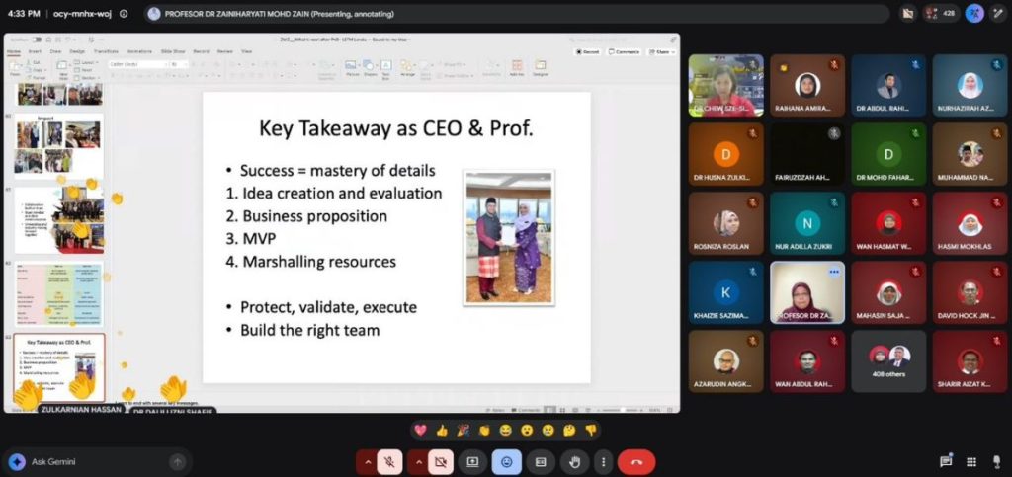Raise your hand in the meeting
Image resolution: width=1012 pixels, height=477 pixels.
[x=574, y=461]
